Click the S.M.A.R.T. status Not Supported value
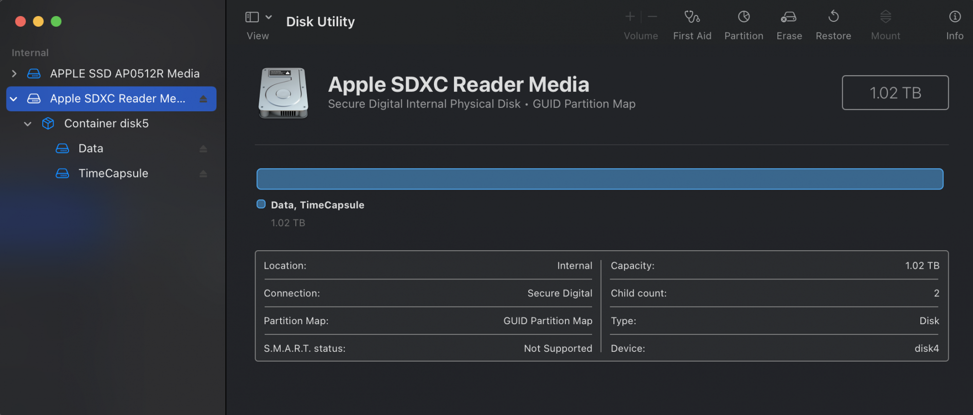 click(x=558, y=348)
